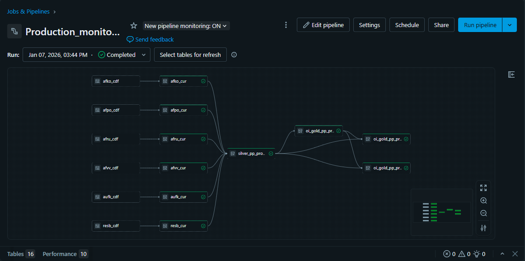This screenshot has width=525, height=261.
Task: Toggle New pipeline monitoring ON dropdown
Action: pyautogui.click(x=187, y=26)
